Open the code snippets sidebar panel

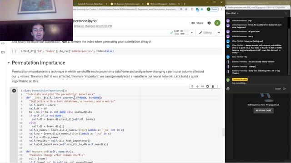(3, 43)
